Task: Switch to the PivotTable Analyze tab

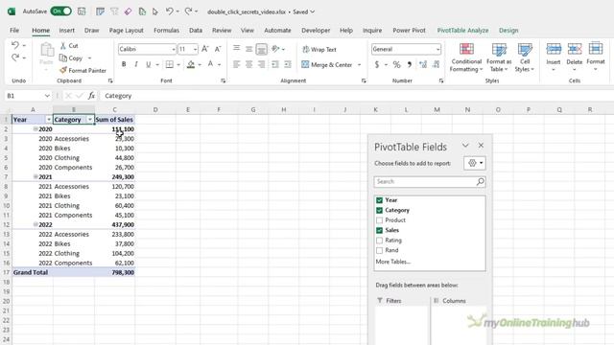Action: (x=462, y=30)
